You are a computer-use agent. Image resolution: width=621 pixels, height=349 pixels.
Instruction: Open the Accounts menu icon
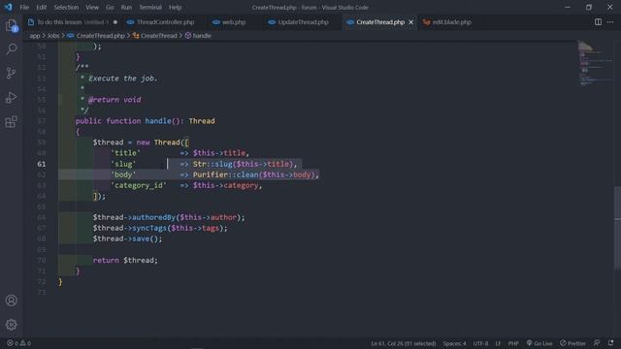[x=11, y=301]
